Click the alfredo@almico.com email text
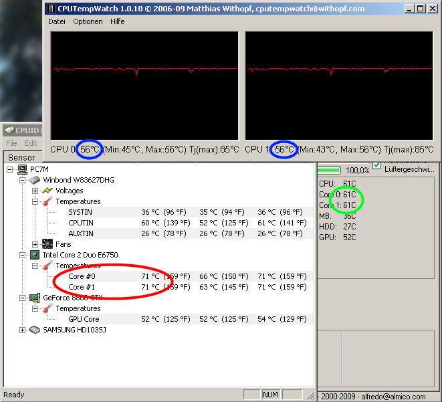The image size is (442, 402). click(393, 397)
